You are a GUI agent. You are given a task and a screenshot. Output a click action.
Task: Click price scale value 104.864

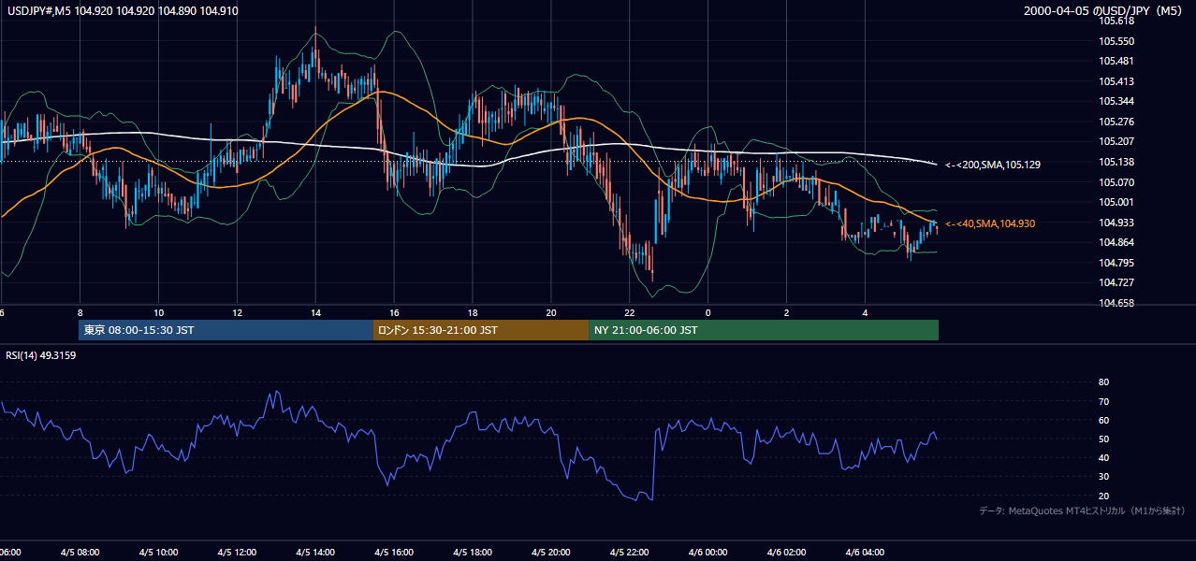pos(1116,242)
